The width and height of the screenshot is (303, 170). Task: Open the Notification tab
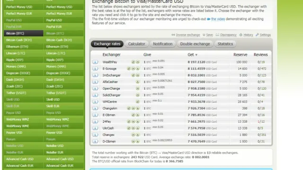[163, 44]
